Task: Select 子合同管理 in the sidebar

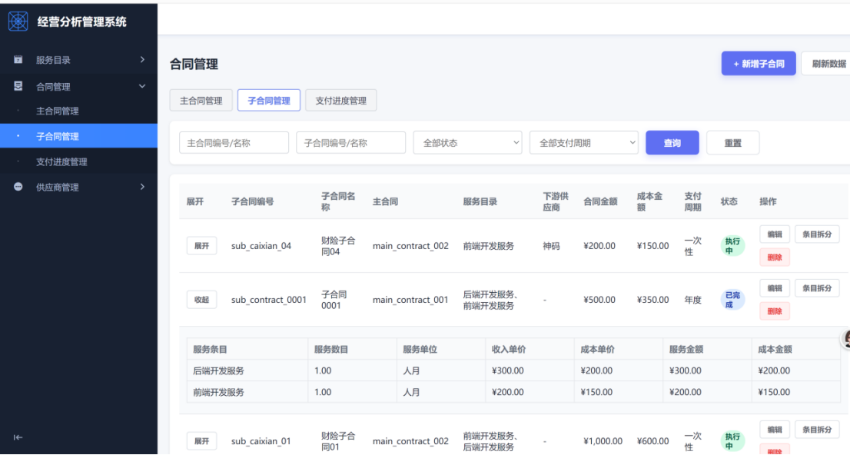Action: [x=78, y=136]
